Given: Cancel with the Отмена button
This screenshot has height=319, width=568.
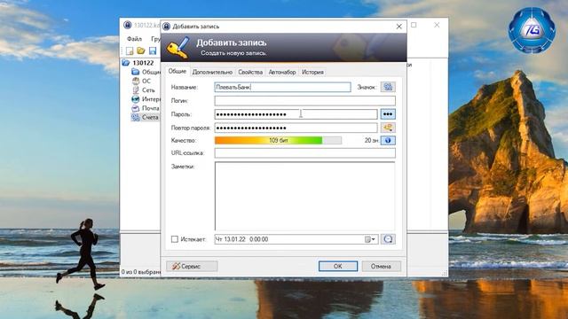Looking at the screenshot, I should point(381,266).
